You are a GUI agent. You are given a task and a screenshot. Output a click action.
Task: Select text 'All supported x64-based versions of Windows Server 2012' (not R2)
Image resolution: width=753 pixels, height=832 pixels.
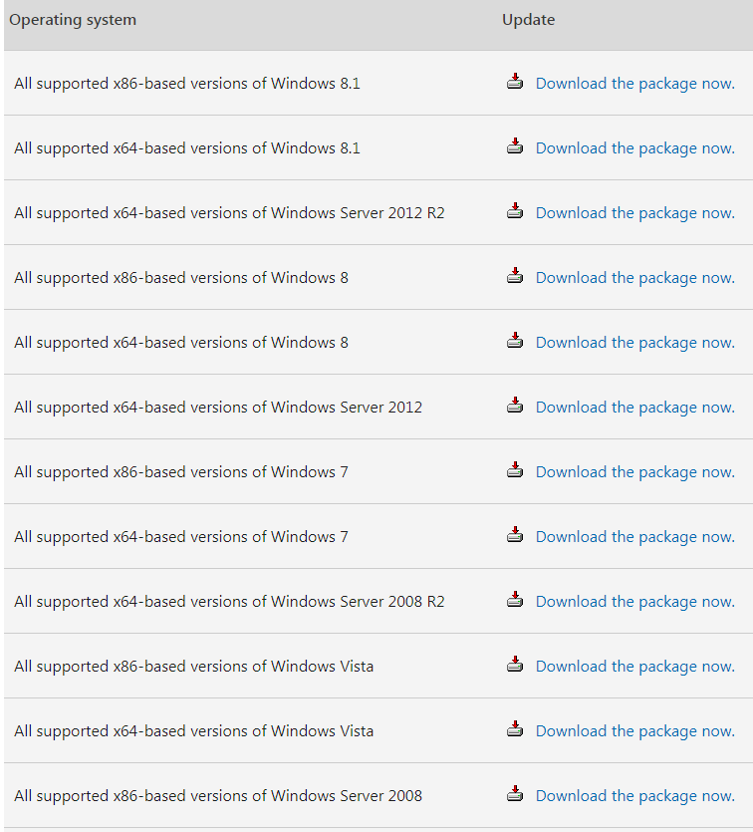(x=218, y=407)
